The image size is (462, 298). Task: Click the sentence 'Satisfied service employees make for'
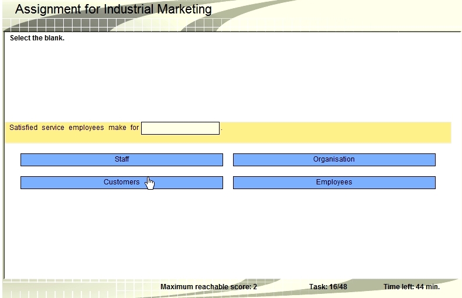click(x=74, y=128)
